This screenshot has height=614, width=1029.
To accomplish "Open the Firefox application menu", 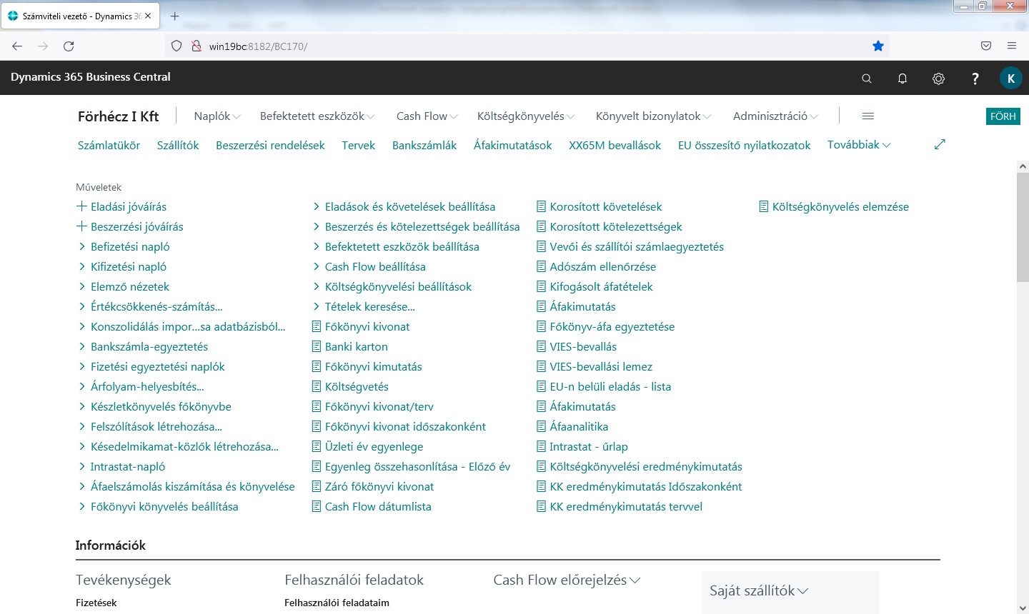I will [x=1012, y=46].
